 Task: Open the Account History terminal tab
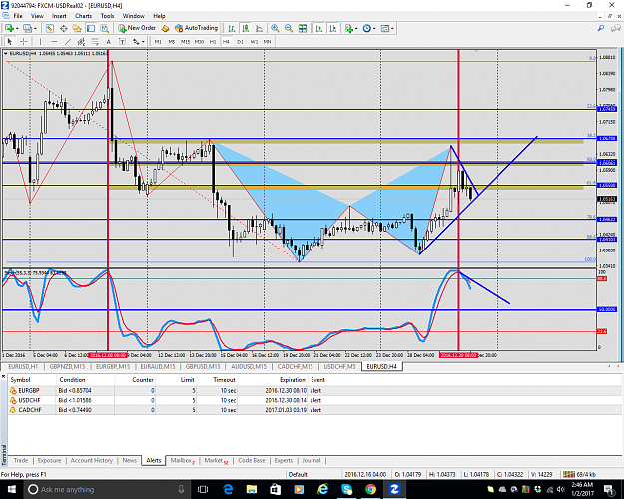pyautogui.click(x=92, y=460)
